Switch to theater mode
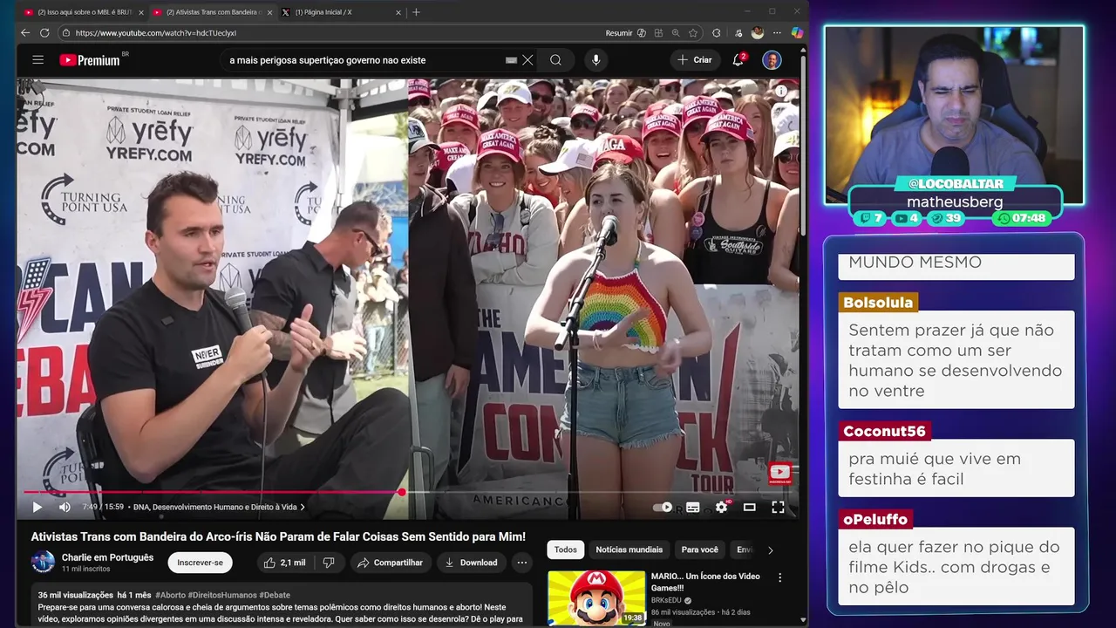Viewport: 1116px width, 628px height. coord(749,507)
